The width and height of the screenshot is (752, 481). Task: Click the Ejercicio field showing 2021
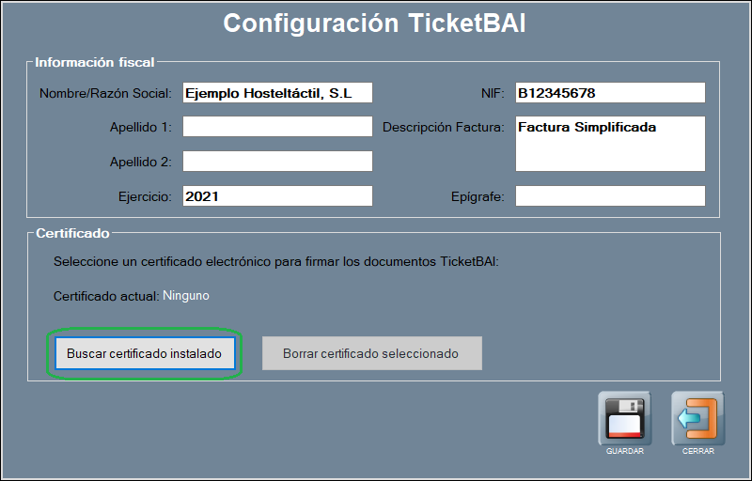[x=277, y=196]
